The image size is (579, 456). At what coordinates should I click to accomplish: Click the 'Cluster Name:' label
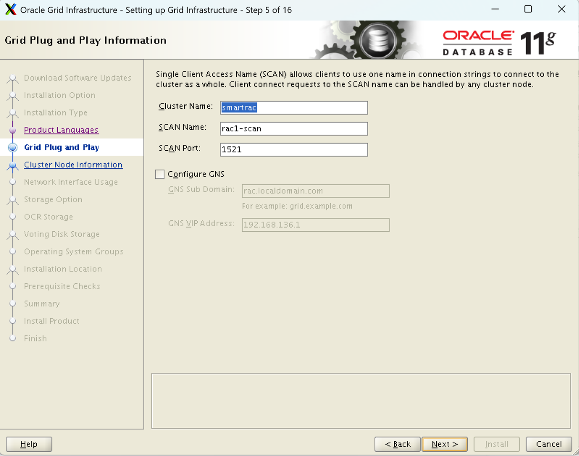coord(186,106)
